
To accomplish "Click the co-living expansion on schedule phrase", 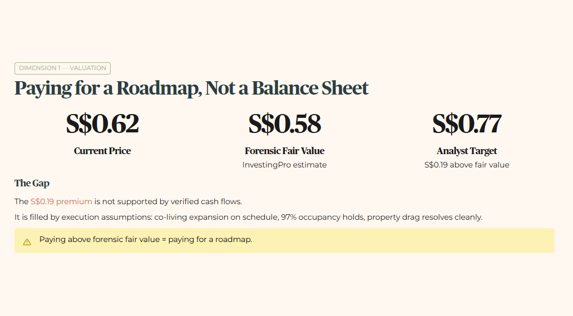I will click(217, 218).
